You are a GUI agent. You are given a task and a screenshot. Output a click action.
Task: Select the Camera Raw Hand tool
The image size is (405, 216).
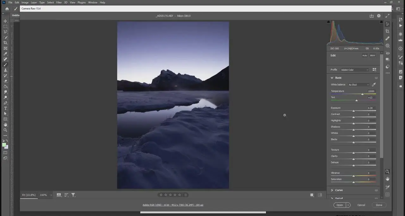pos(387,179)
